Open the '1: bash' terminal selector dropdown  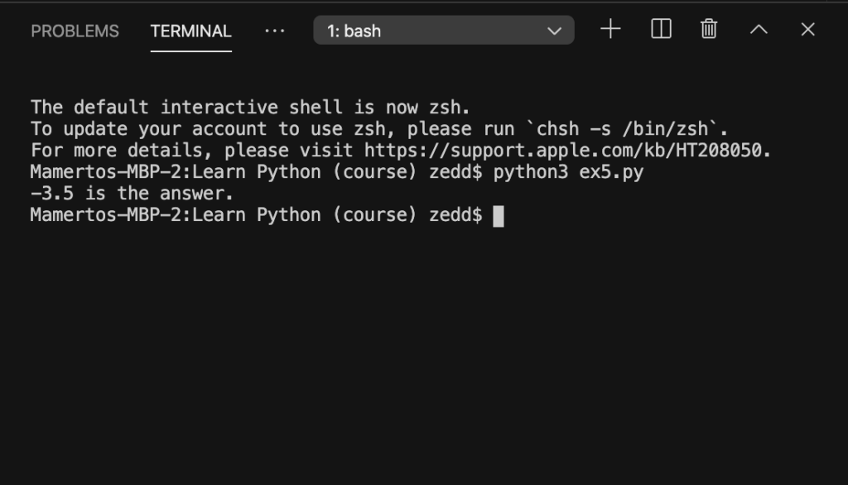[x=444, y=31]
